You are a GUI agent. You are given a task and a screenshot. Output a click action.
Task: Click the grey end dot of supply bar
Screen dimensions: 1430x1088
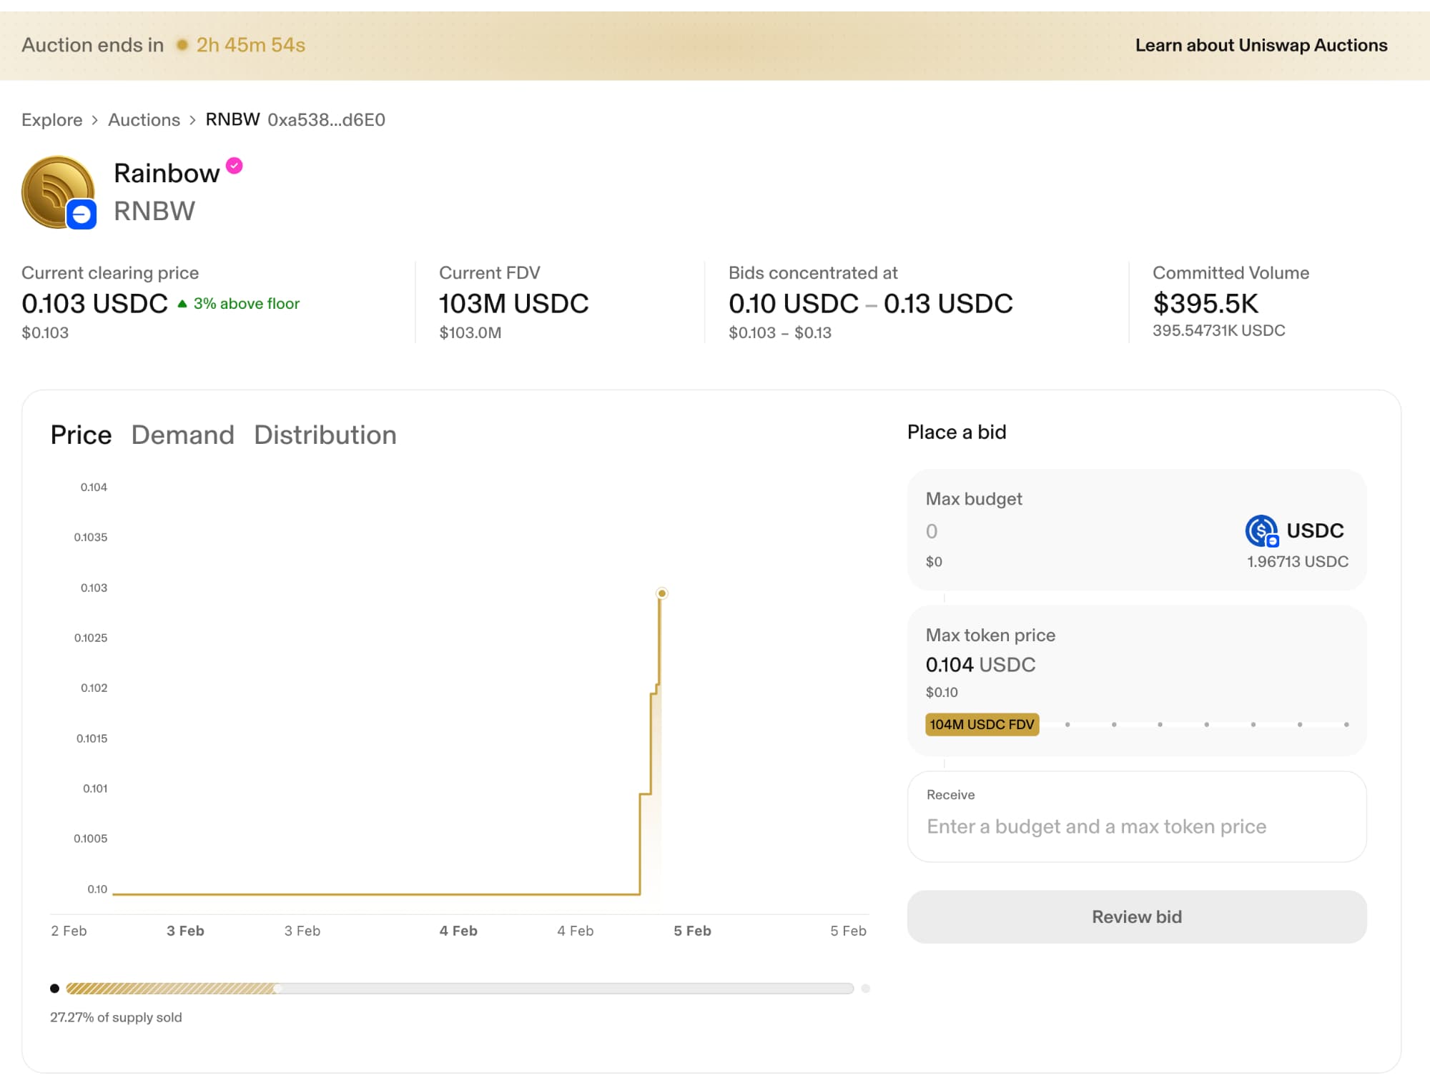click(x=865, y=989)
